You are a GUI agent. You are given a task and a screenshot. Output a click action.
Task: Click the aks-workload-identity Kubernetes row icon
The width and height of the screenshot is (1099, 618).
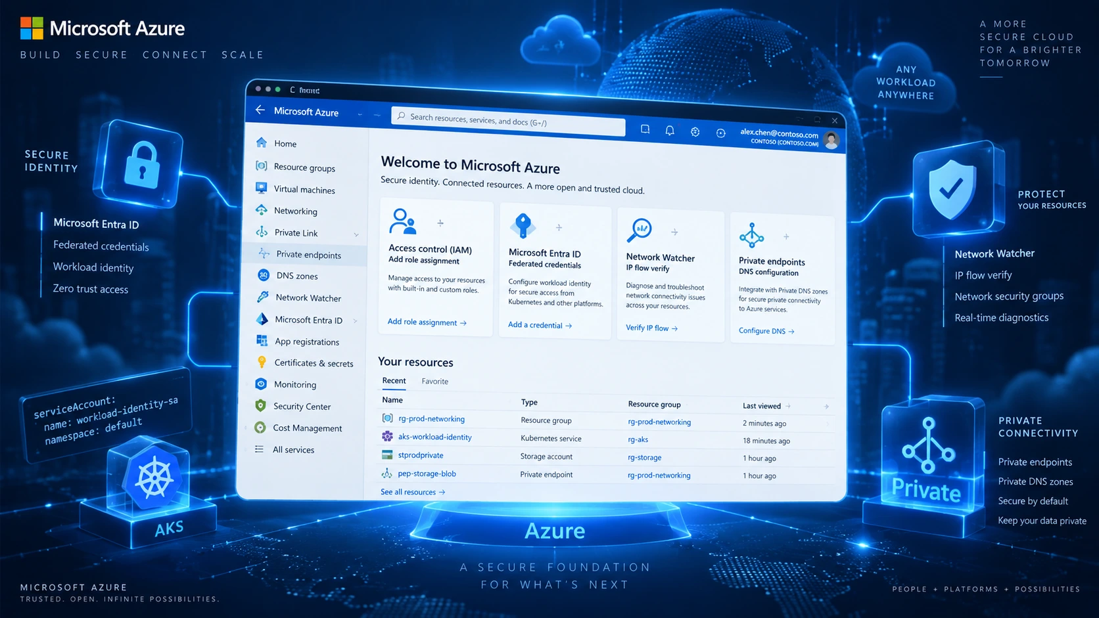click(x=387, y=436)
